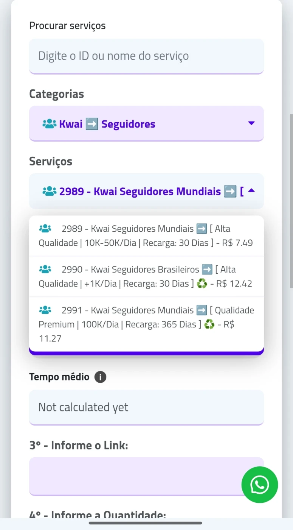Screen dimensions: 293x530
Task: Click people icon beside service 2990 option
Action: [45, 269]
